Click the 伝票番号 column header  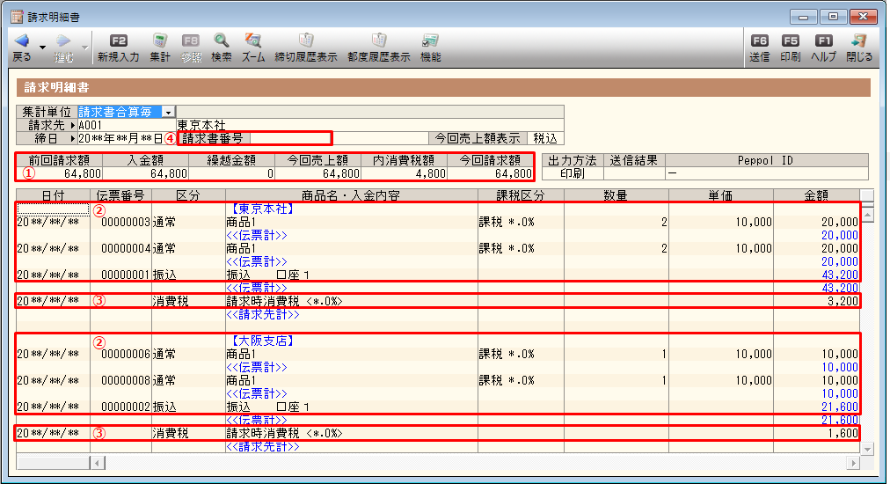(x=120, y=195)
